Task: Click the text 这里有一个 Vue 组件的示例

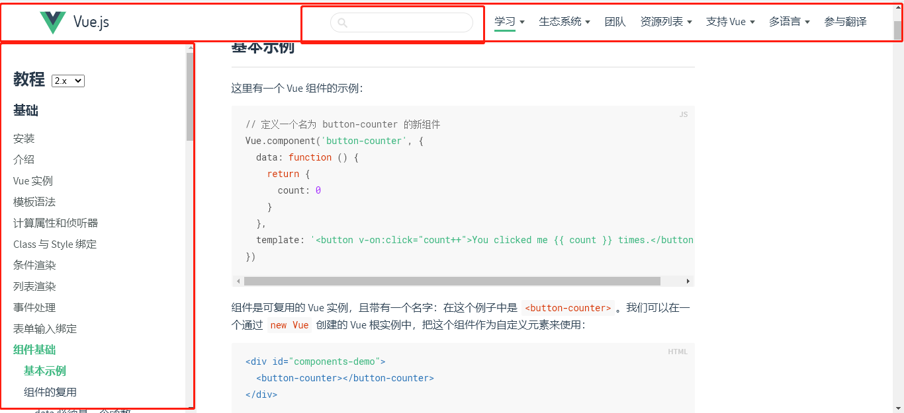Action: (x=297, y=89)
